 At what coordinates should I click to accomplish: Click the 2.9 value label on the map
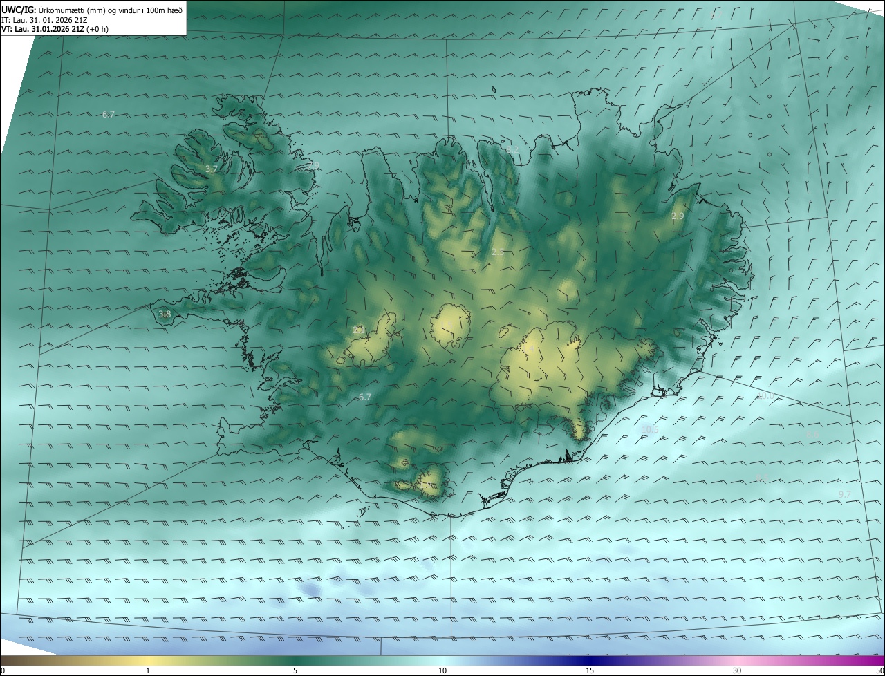pos(678,216)
